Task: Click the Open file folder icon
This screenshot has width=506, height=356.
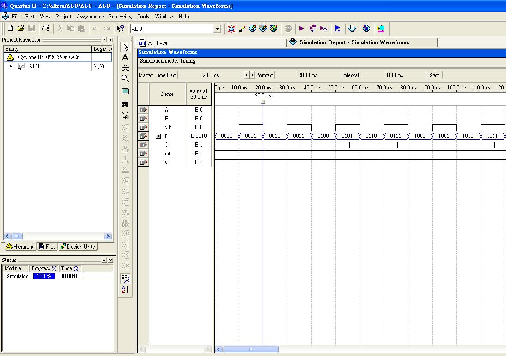Action: (21, 29)
